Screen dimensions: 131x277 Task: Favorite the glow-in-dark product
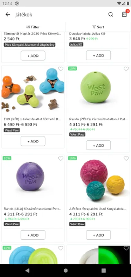pos(126,248)
